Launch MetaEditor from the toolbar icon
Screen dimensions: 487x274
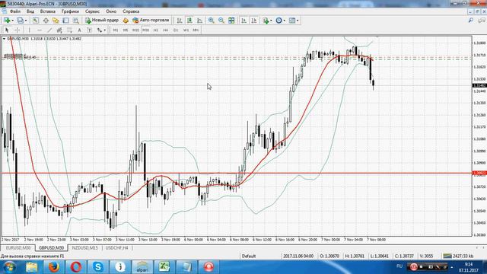126,21
